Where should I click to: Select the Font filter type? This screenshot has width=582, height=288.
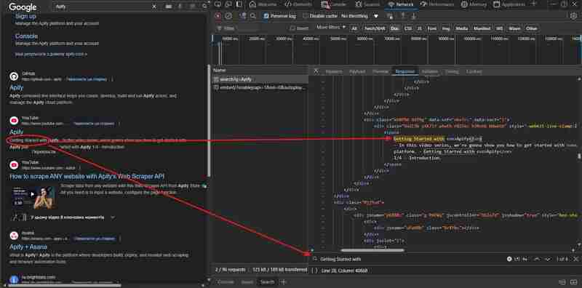pos(431,28)
